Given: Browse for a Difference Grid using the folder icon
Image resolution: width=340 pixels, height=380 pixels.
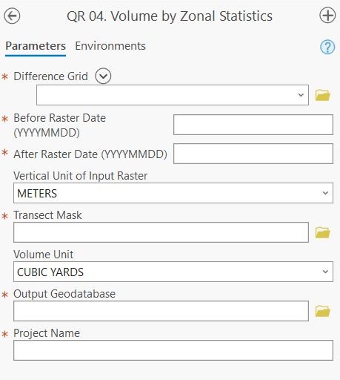Looking at the screenshot, I should [x=323, y=95].
